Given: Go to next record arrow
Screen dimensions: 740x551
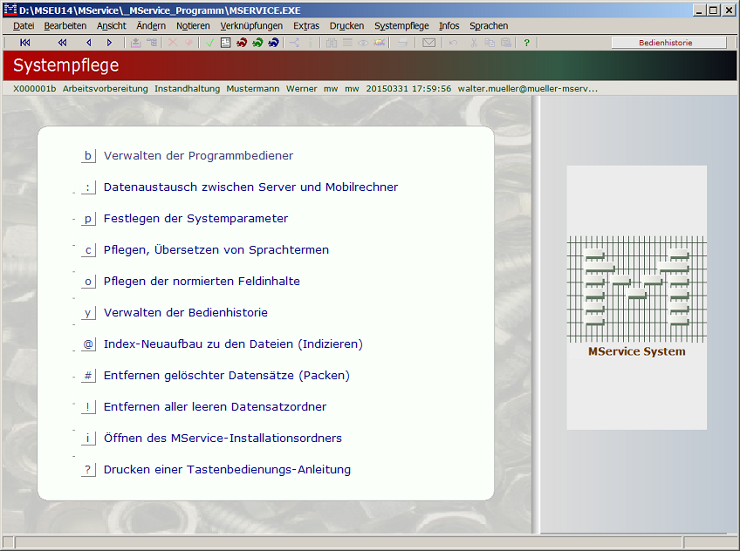Looking at the screenshot, I should pyautogui.click(x=109, y=43).
